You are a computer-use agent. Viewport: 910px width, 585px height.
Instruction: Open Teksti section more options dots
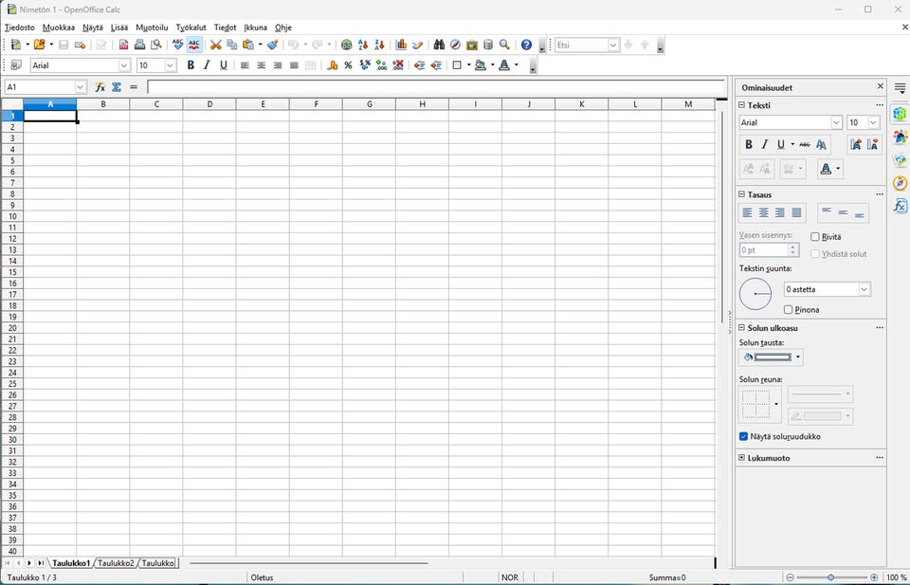(880, 105)
